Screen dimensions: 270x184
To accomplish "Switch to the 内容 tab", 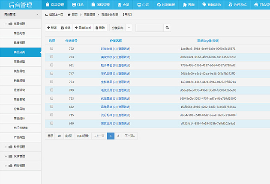I will coord(143,5).
